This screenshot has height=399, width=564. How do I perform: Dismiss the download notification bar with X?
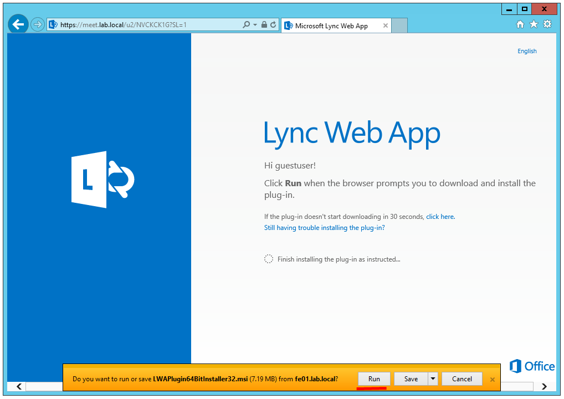493,379
